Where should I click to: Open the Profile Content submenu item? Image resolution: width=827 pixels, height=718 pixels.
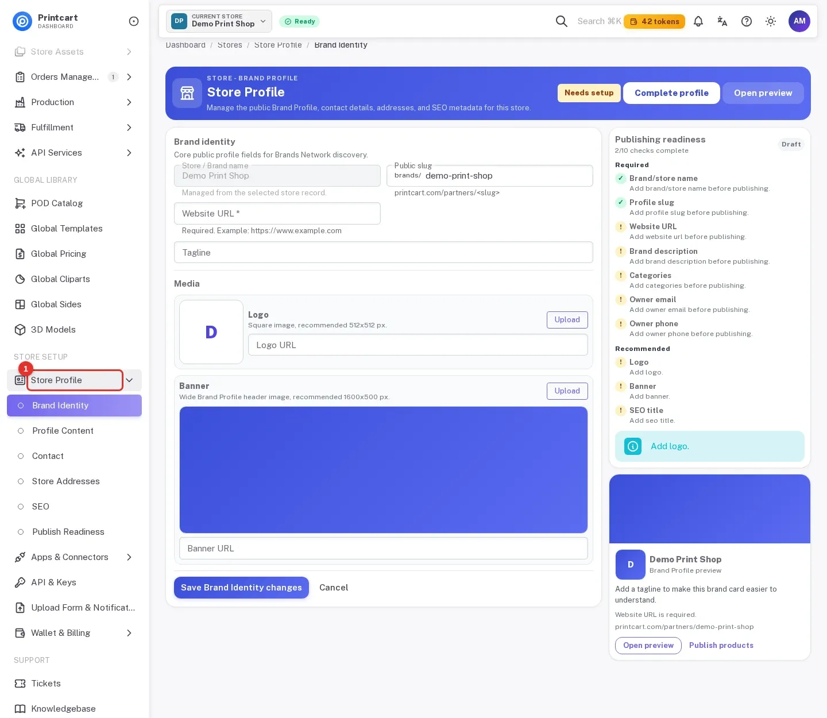[75, 431]
